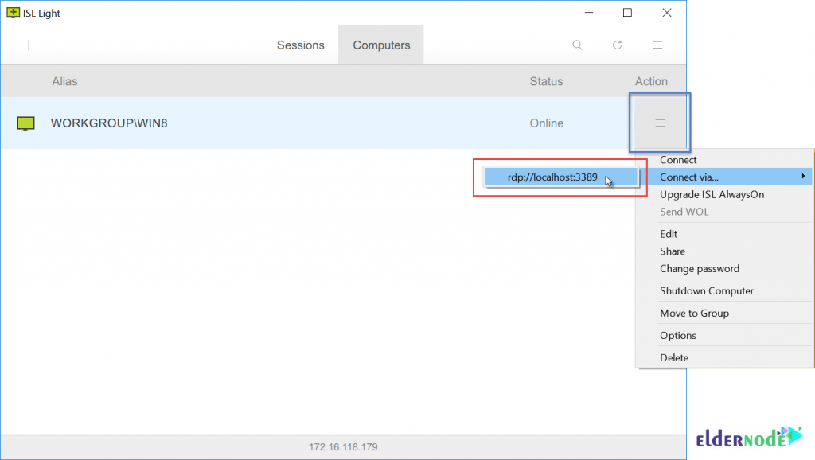Click the + icon to add a computer
This screenshot has height=460, width=815.
point(29,45)
